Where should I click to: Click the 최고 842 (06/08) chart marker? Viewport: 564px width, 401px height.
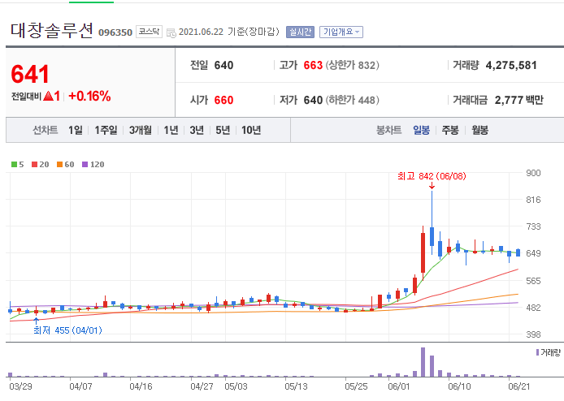click(432, 176)
